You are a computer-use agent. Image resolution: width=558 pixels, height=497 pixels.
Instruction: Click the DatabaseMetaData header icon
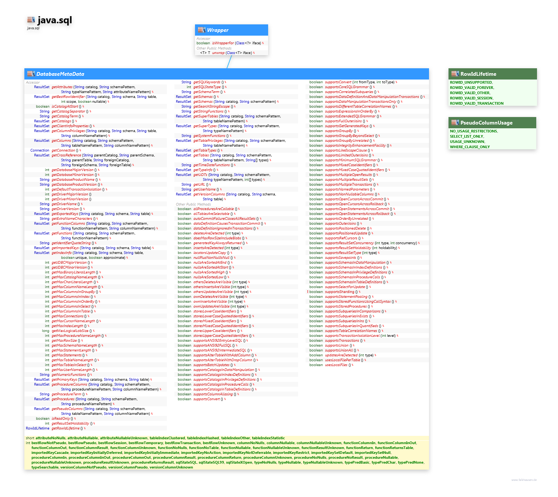pyautogui.click(x=31, y=74)
